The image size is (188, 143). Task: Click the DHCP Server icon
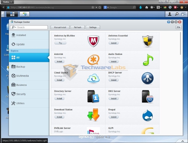(148, 78)
